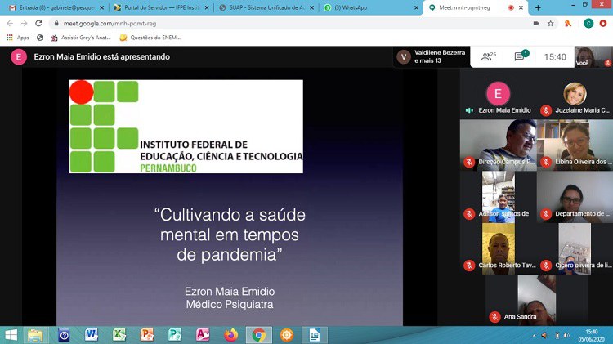Image resolution: width=613 pixels, height=344 pixels.
Task: Click the muted mic icon on Carlos Roberto
Action: coord(469,266)
